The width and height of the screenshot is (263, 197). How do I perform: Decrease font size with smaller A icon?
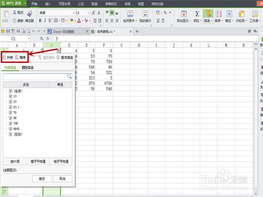click(99, 13)
